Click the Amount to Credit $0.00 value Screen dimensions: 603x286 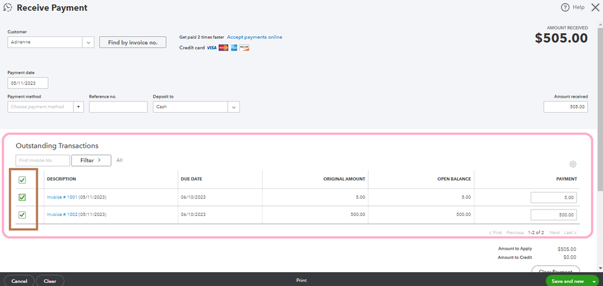coord(570,258)
